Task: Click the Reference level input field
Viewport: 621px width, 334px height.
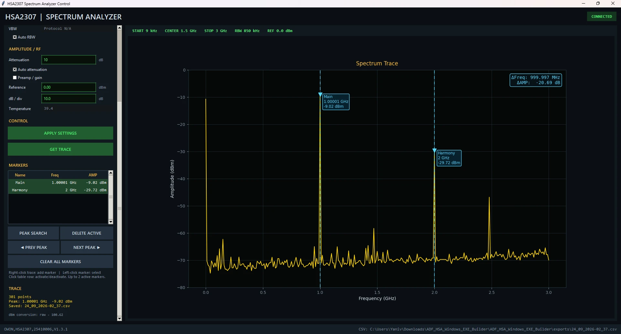Action: [69, 87]
